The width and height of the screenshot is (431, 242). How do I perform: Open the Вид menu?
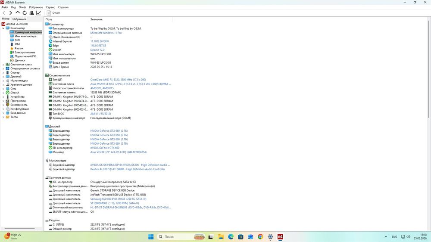(x=13, y=7)
